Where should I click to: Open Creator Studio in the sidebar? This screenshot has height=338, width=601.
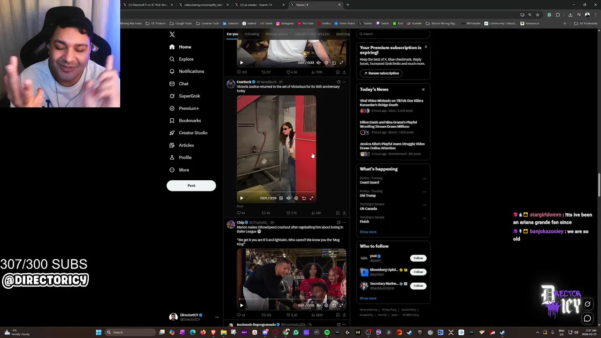188,133
